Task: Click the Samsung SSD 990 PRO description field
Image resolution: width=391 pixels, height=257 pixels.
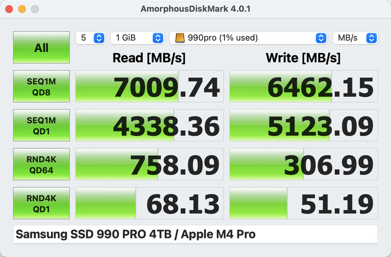Action: (195, 234)
